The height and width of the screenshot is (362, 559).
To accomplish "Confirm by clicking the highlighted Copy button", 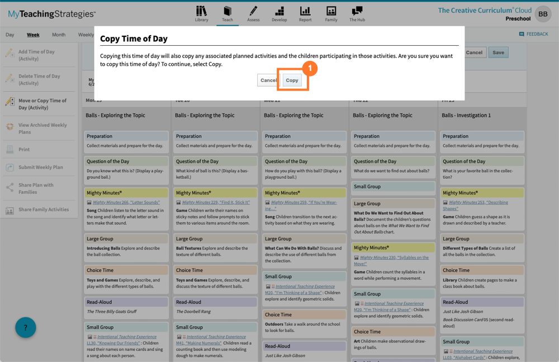I will coord(292,80).
